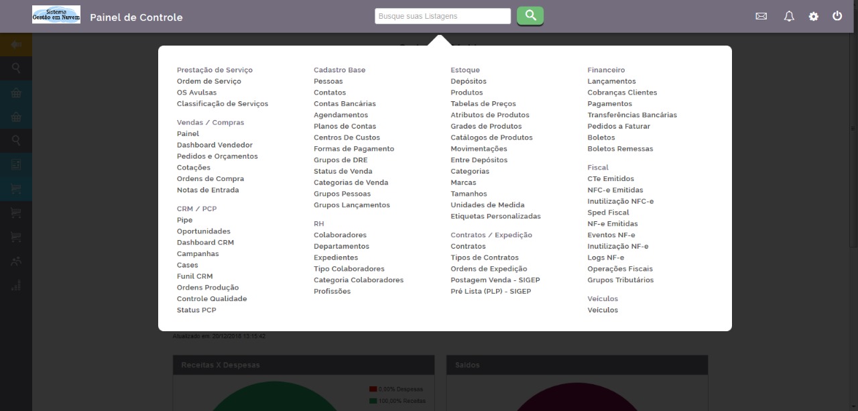Open the messages envelope icon

pos(761,16)
